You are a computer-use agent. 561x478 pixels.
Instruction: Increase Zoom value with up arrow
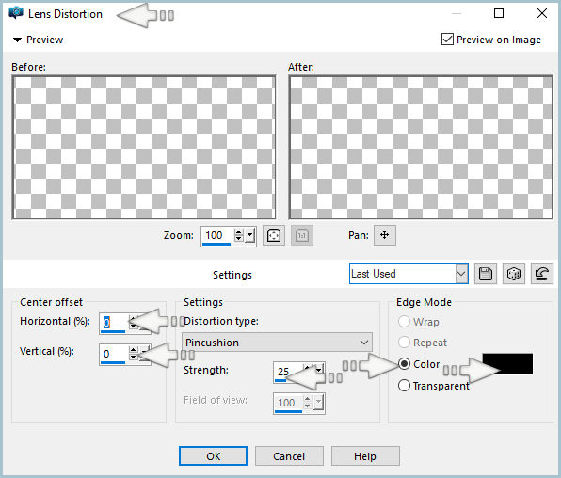[239, 231]
